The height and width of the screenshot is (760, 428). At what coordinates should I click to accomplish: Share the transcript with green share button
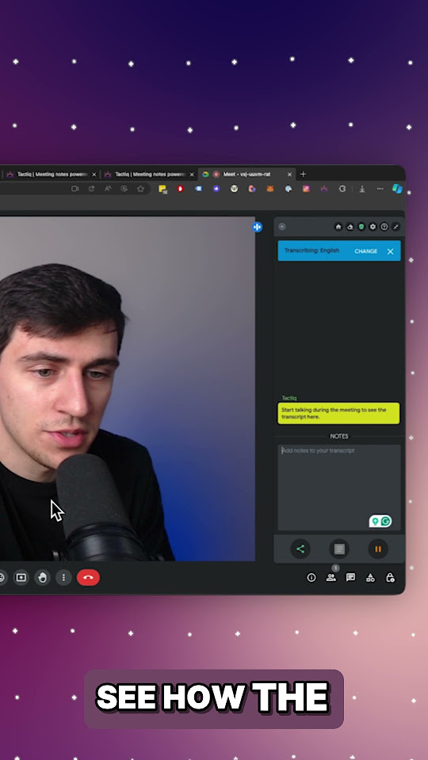tap(300, 549)
